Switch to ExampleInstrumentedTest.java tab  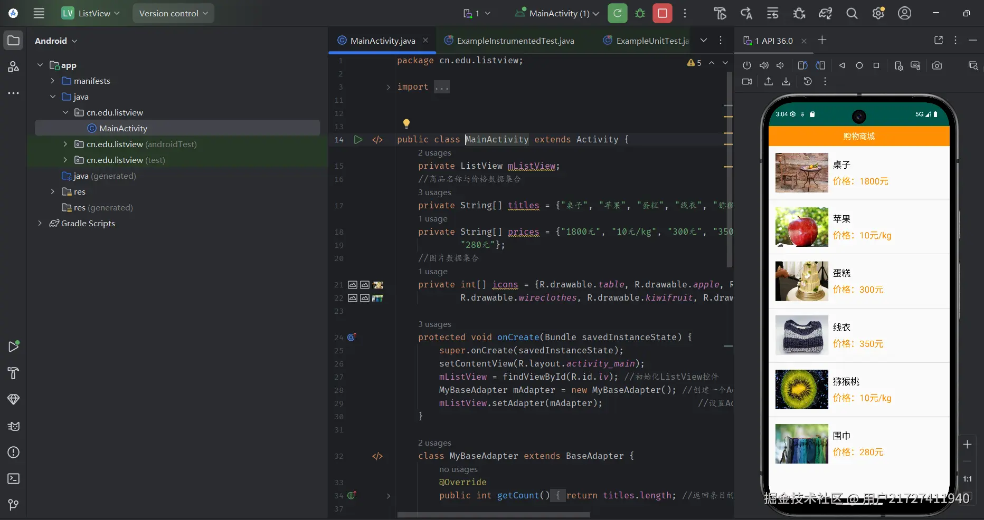click(515, 41)
